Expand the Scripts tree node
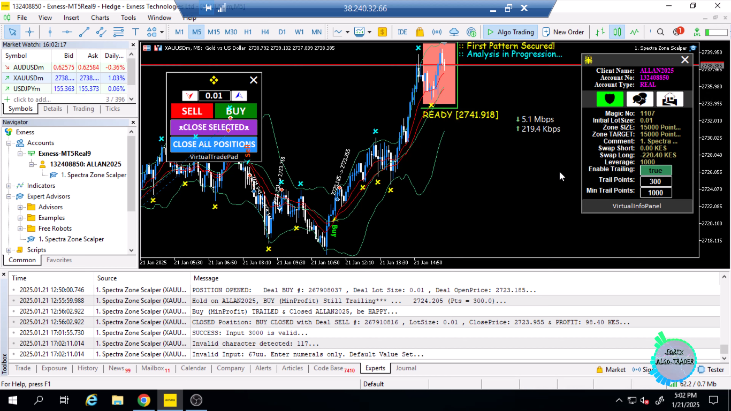The width and height of the screenshot is (731, 411). point(9,250)
